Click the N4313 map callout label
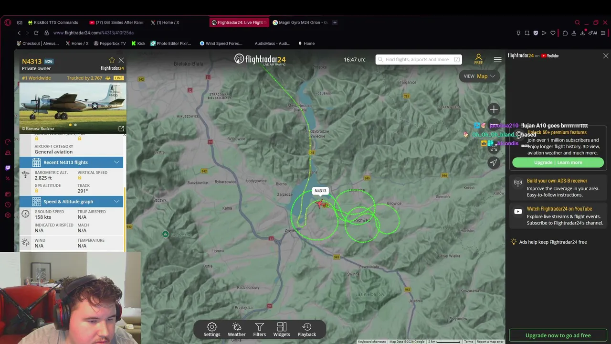Image resolution: width=611 pixels, height=344 pixels. 320,191
